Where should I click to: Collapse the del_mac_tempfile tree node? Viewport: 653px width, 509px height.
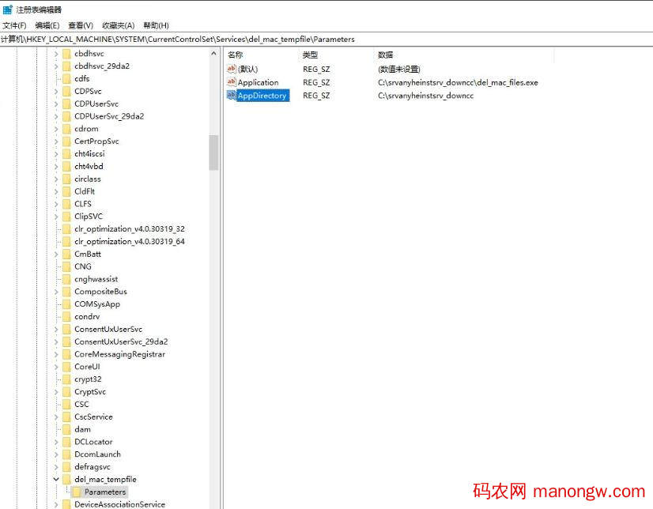pos(55,479)
